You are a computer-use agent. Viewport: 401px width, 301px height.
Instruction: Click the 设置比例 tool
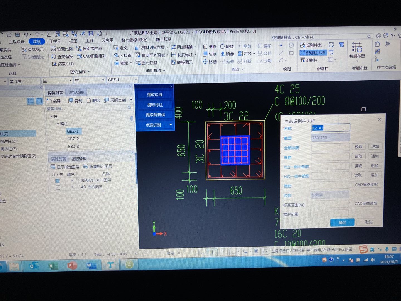coord(62,49)
